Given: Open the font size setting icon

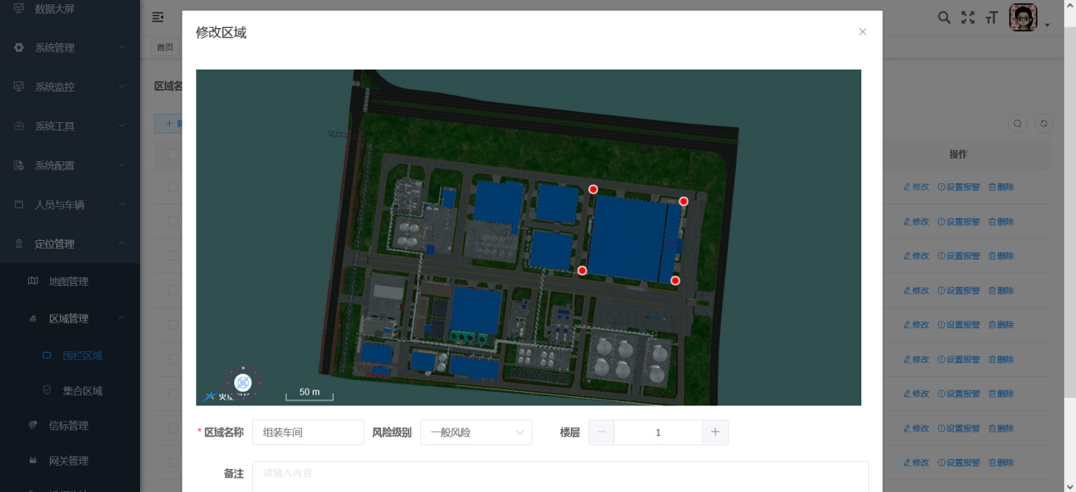Looking at the screenshot, I should pyautogui.click(x=990, y=17).
